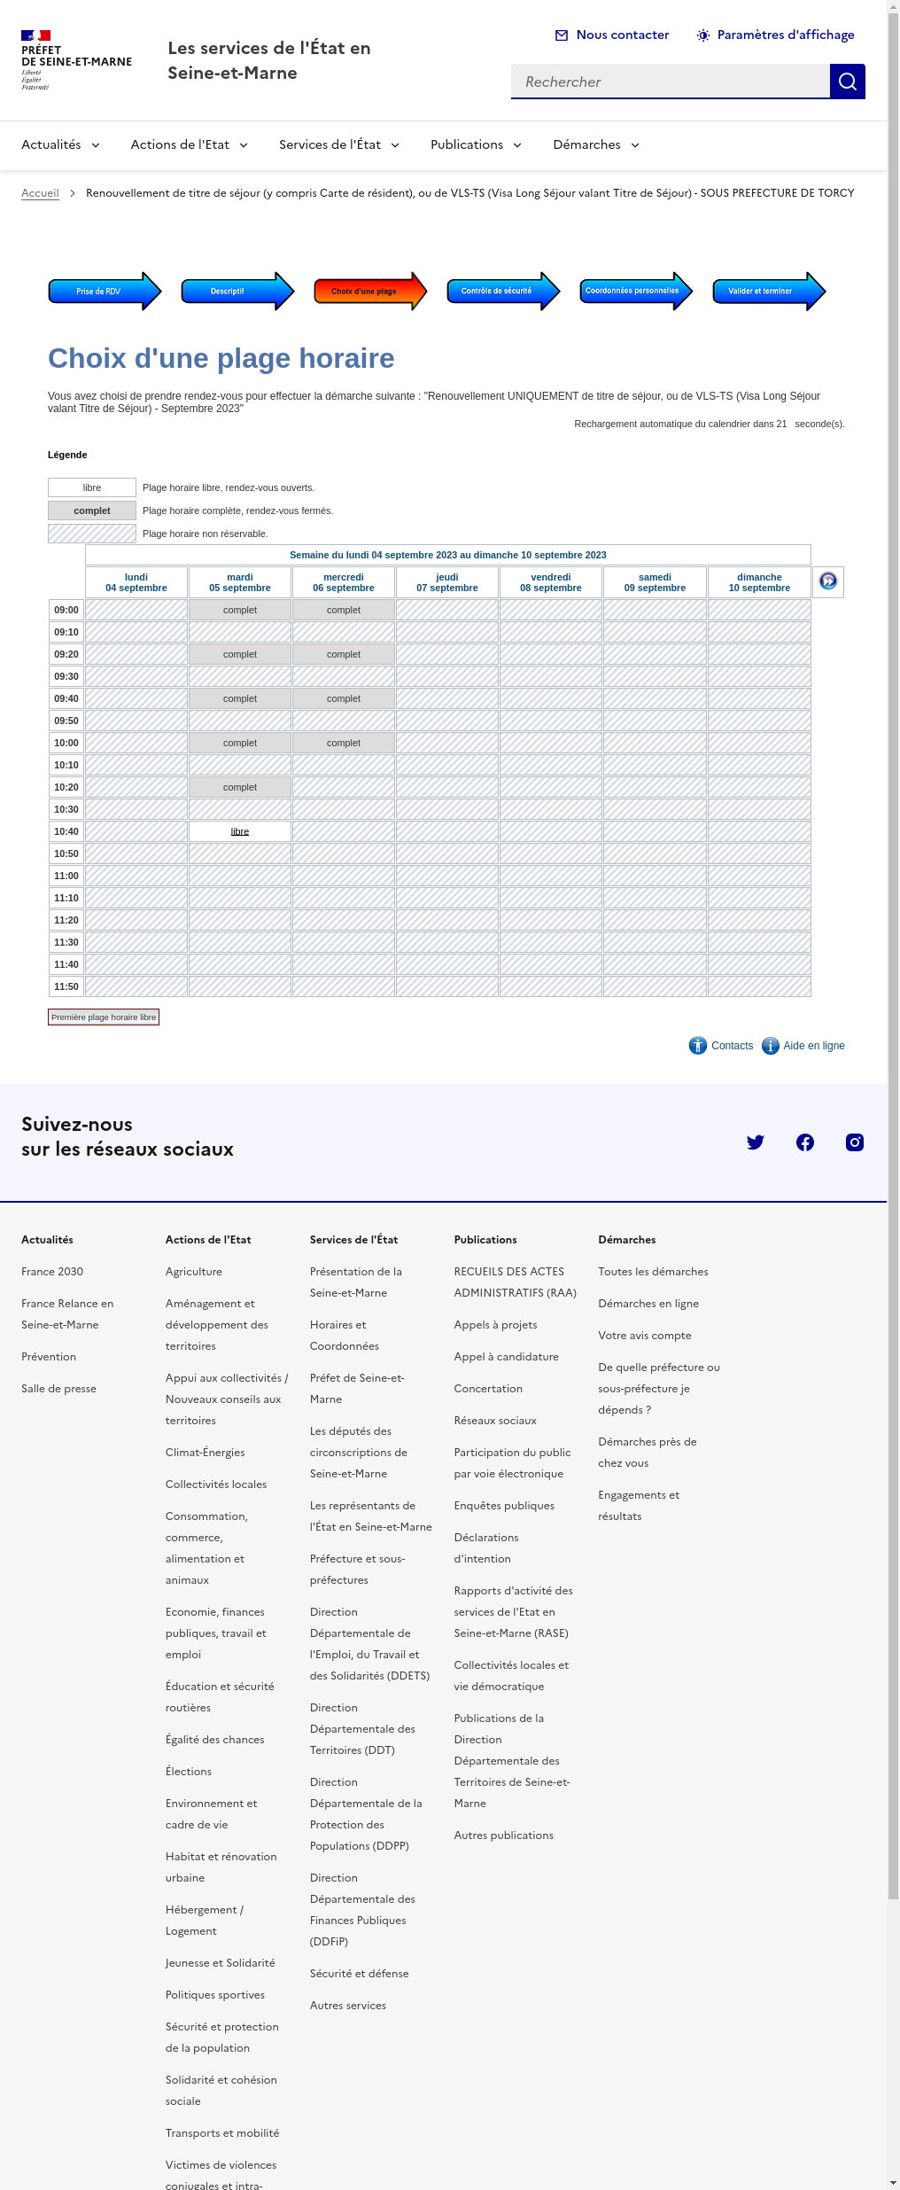Open Engagements et résultats footer link
Screen dimensions: 900x2190
coord(639,1506)
